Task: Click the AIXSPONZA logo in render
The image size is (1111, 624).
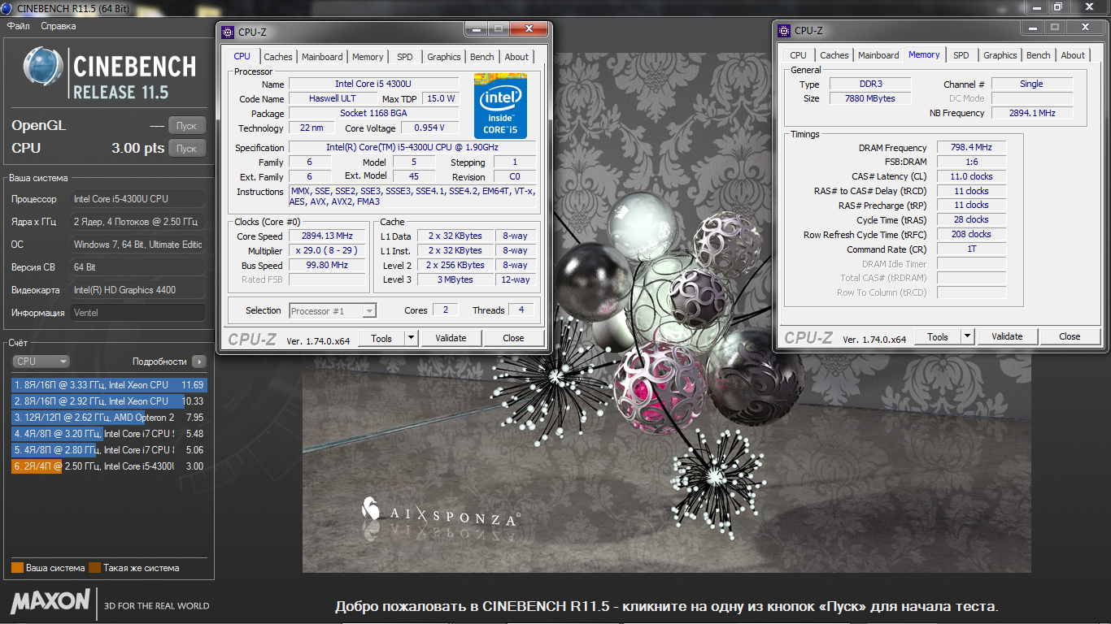Action: click(441, 516)
